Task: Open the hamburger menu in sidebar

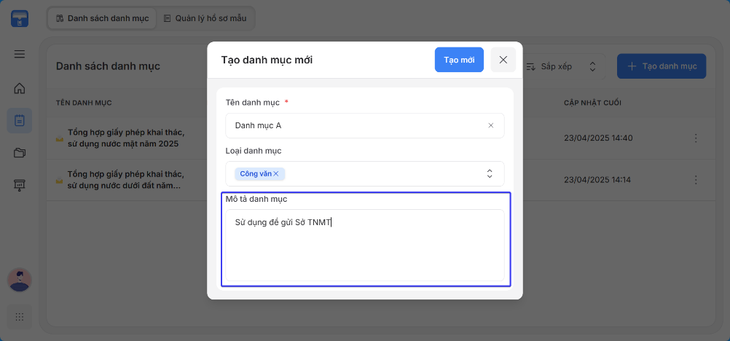Action: 20,55
